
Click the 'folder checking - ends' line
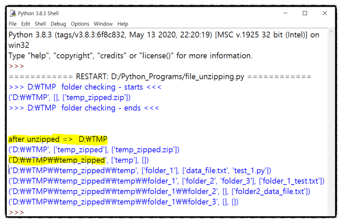tap(84, 108)
